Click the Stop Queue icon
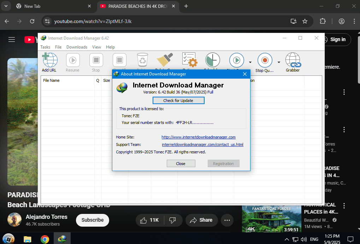 [264, 60]
